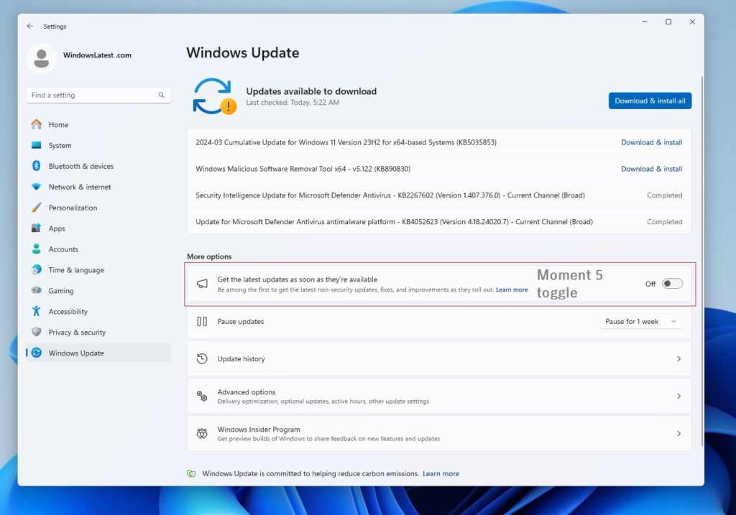Click the Windows Insider Program icon
Screen dimensions: 736x515
[x=202, y=433]
